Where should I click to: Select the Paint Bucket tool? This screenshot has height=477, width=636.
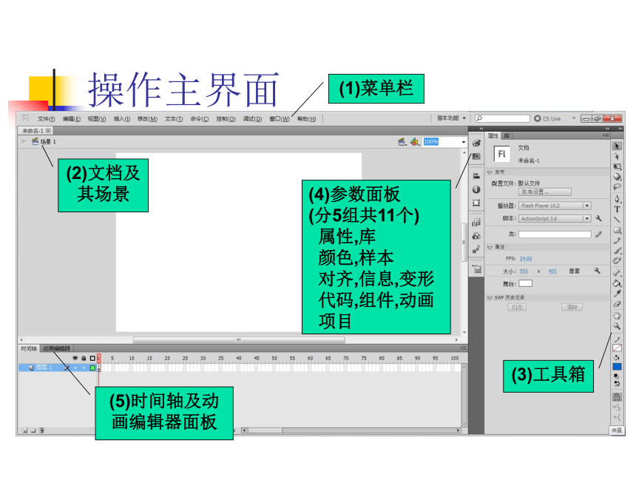pos(617,283)
